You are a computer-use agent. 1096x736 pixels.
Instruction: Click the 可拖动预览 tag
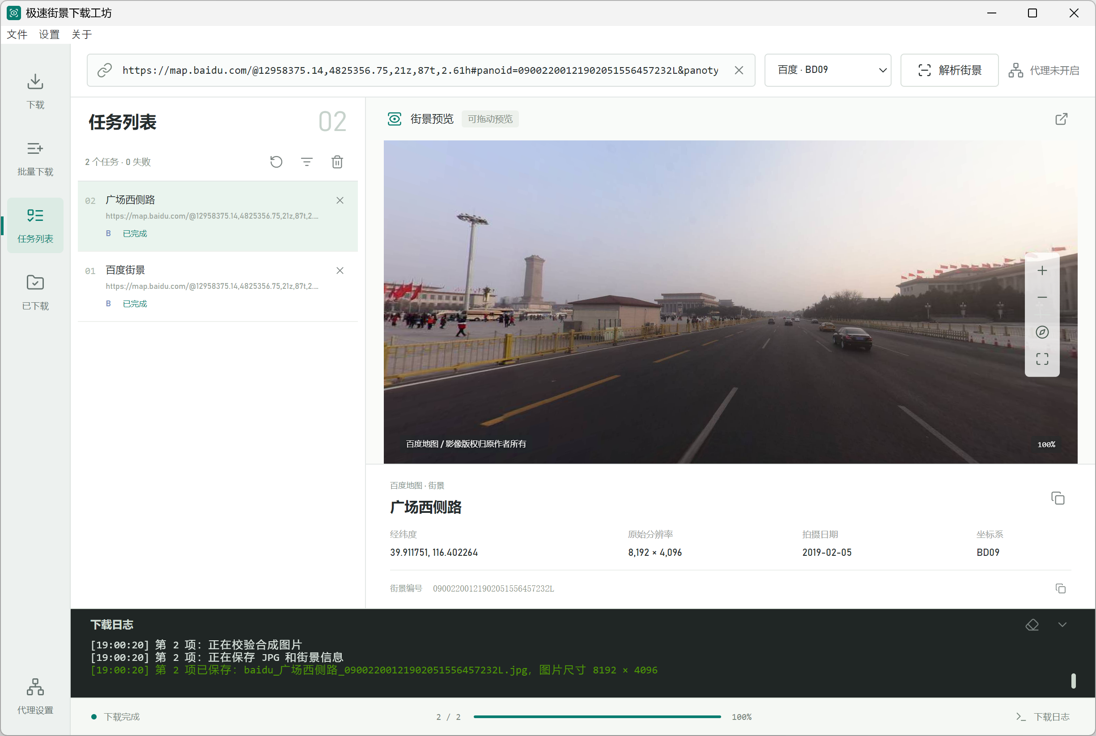pyautogui.click(x=490, y=119)
